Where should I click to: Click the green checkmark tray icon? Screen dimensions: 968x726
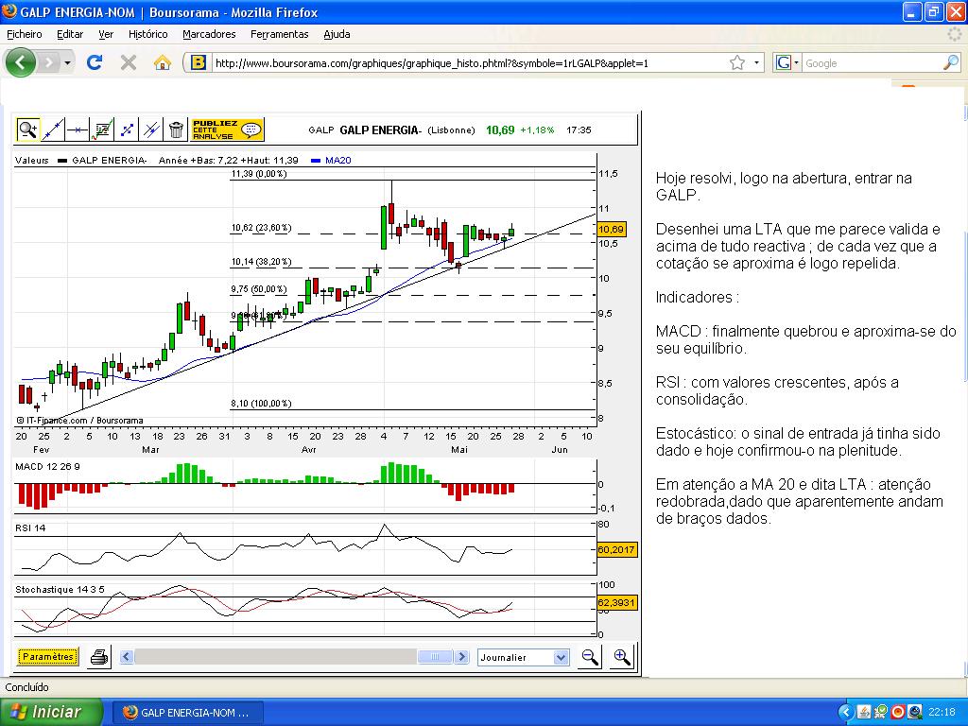coord(881,713)
